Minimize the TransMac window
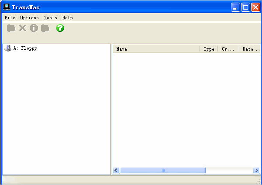Screen dimensions: 262x185 pos(235,7)
